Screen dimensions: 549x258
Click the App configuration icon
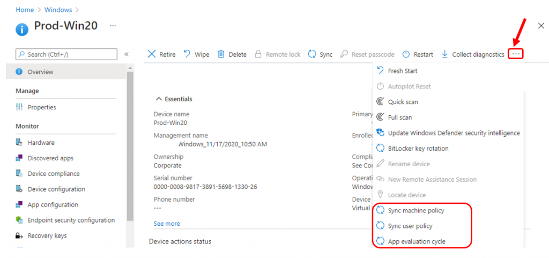[19, 204]
